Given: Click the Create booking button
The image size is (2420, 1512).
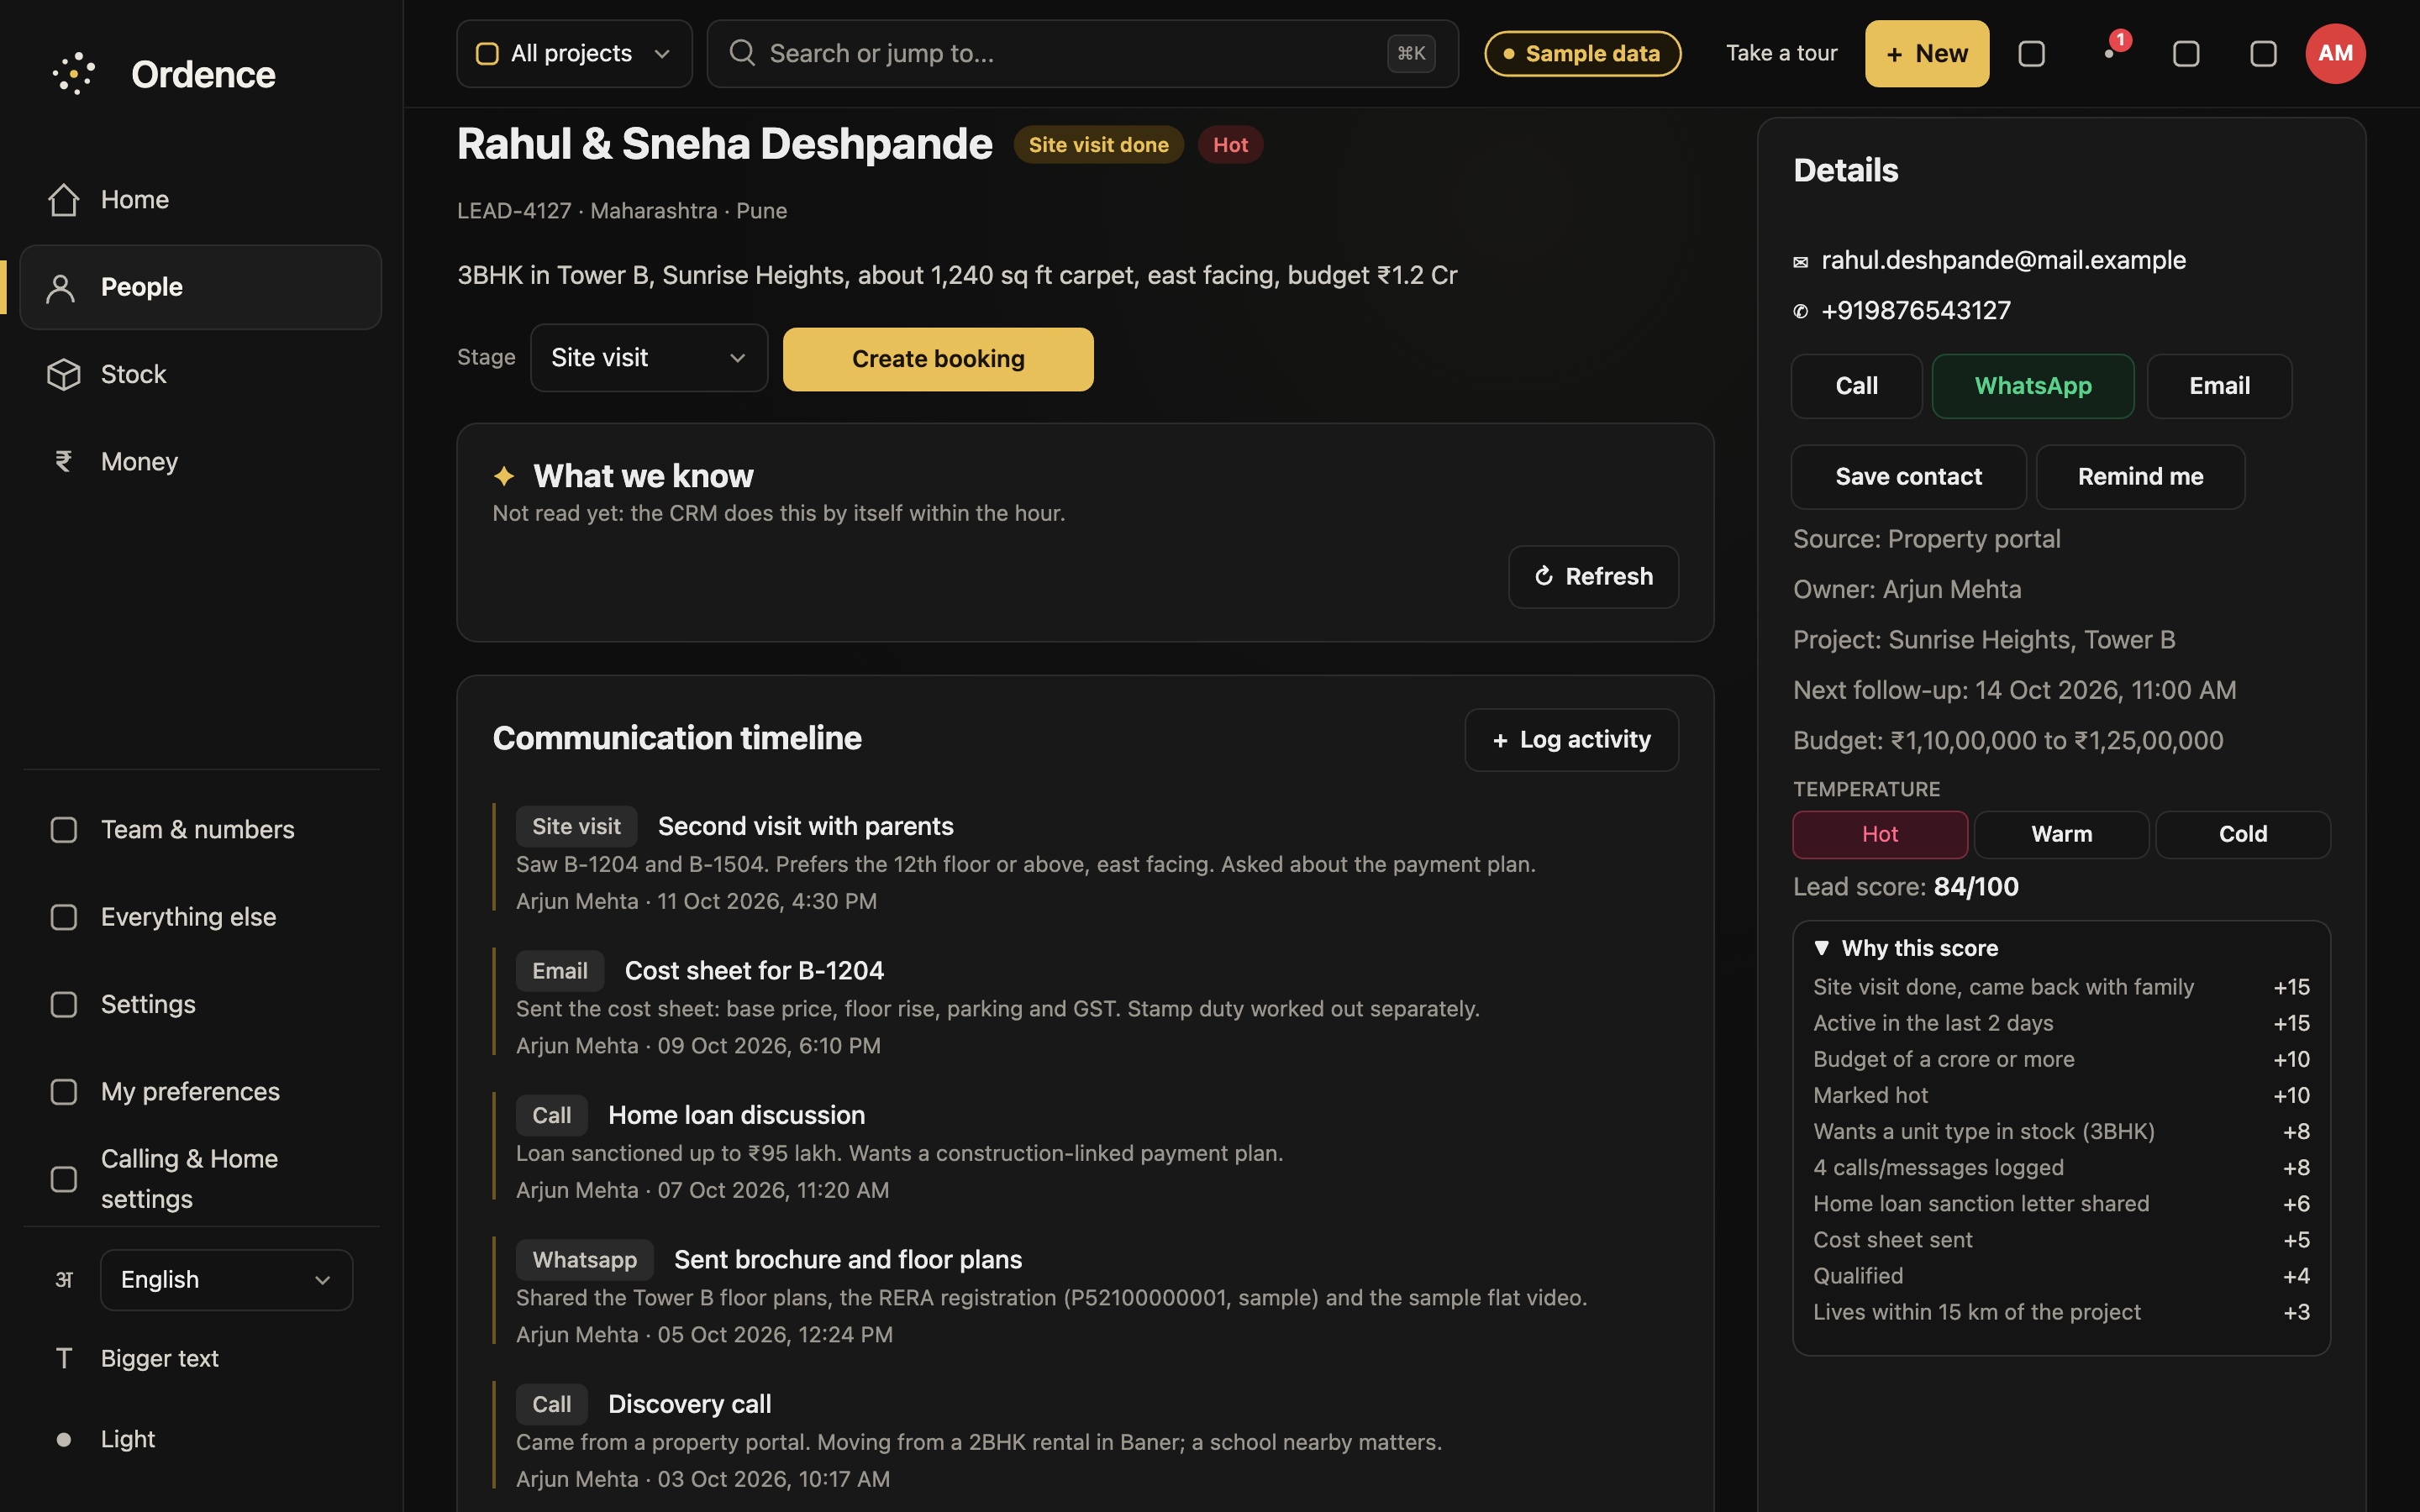Looking at the screenshot, I should [938, 359].
